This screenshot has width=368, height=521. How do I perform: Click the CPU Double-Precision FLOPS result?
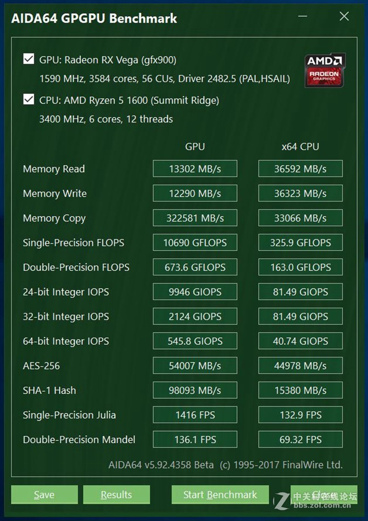300,267
